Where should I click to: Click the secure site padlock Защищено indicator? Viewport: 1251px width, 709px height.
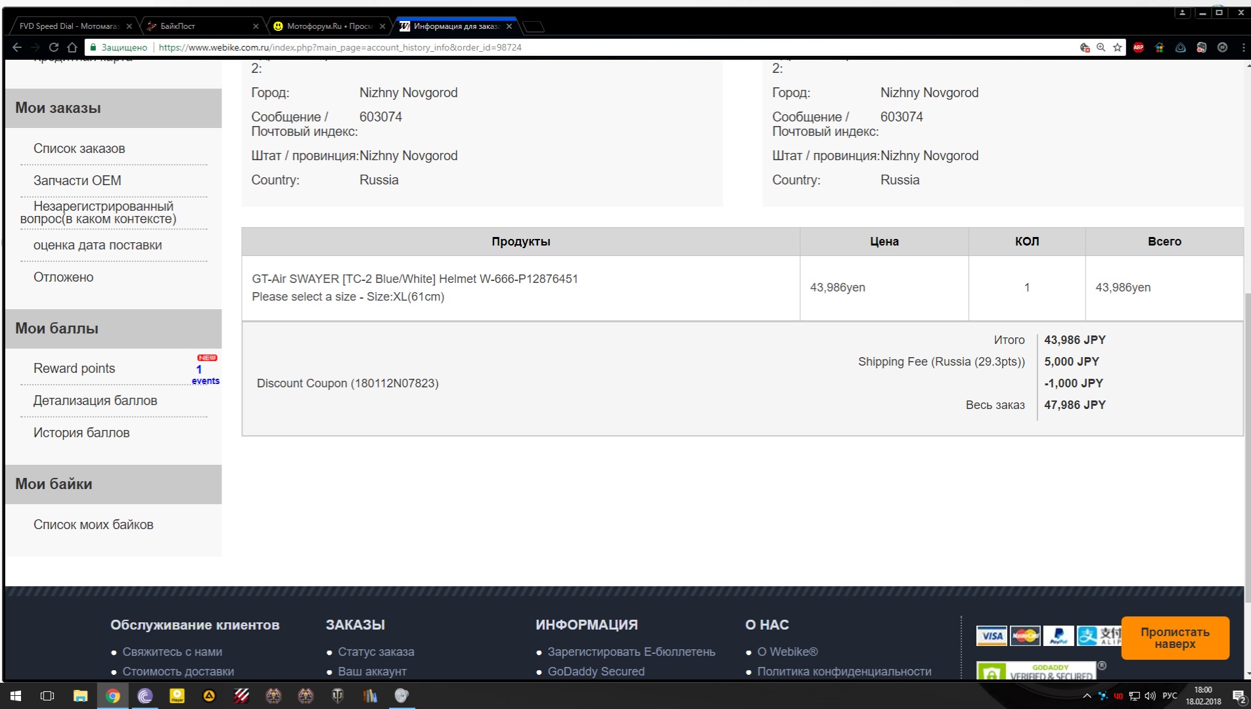click(x=119, y=47)
